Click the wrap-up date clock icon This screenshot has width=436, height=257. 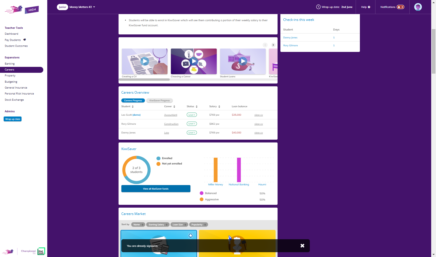pyautogui.click(x=318, y=7)
